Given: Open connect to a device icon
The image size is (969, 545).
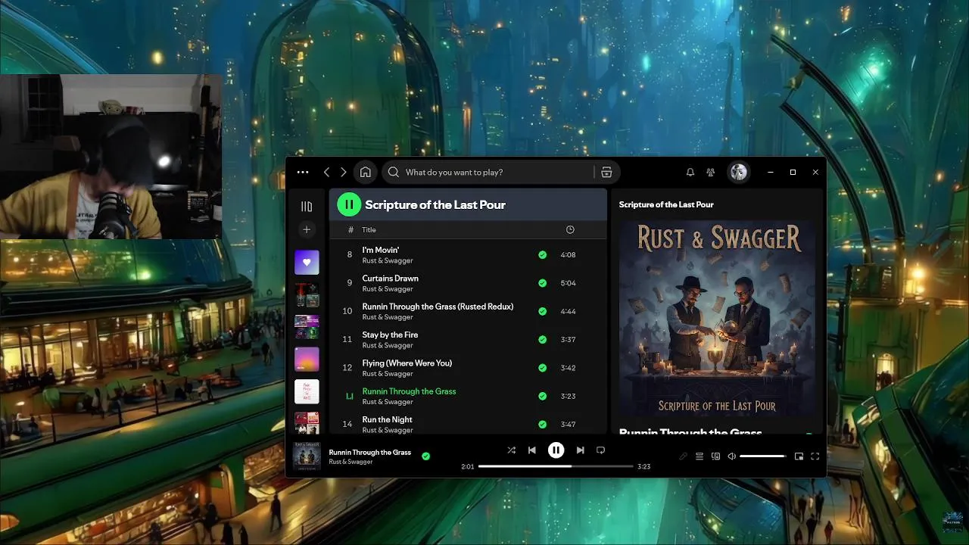Looking at the screenshot, I should pos(715,456).
